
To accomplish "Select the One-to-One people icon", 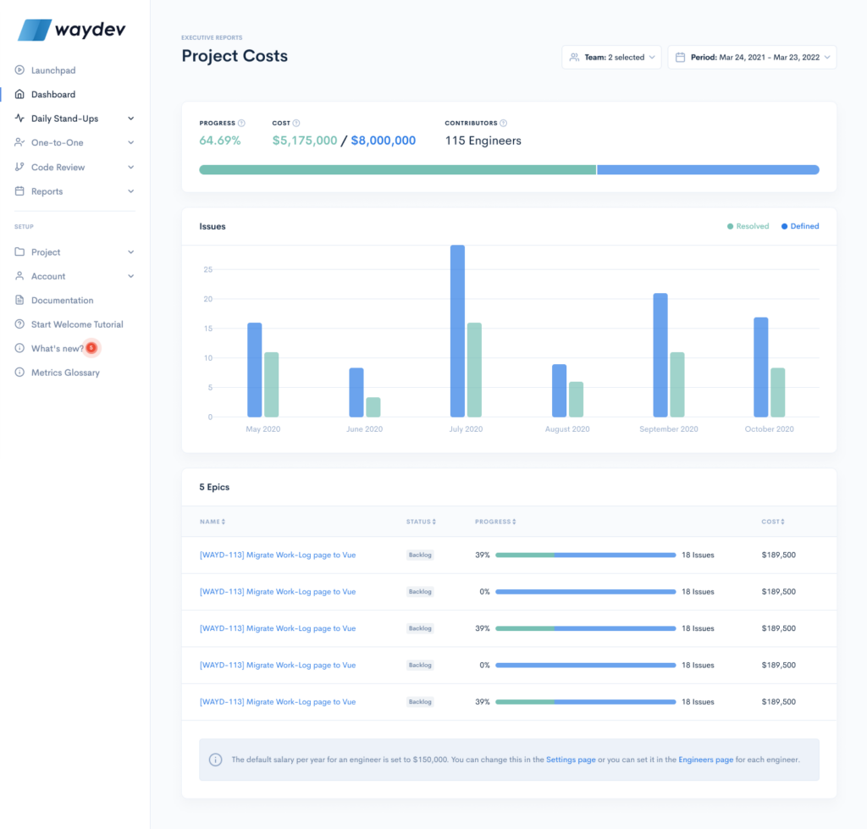I will 19,142.
